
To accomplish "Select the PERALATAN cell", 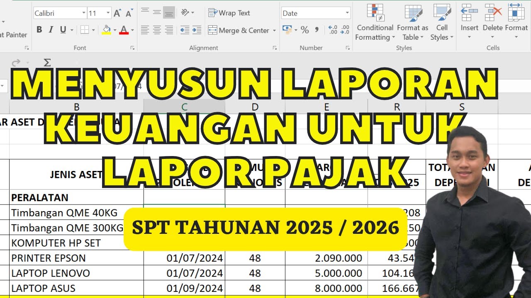I will pyautogui.click(x=76, y=197).
